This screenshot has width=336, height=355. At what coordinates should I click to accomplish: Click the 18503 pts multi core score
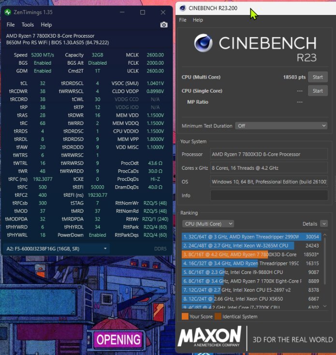coord(294,77)
